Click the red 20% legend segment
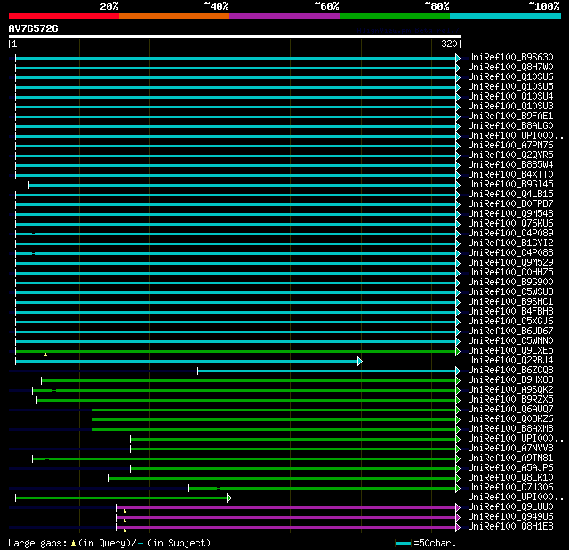Image resolution: width=569 pixels, height=550 pixels. (x=63, y=16)
